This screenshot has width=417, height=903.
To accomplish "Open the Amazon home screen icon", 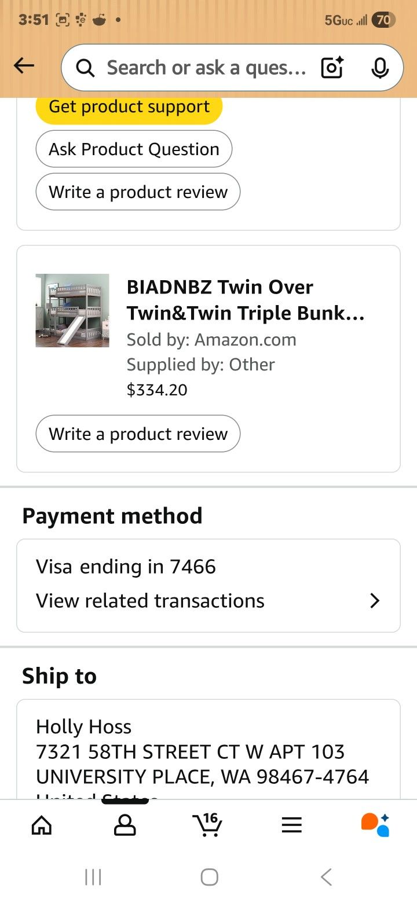I will (x=42, y=824).
